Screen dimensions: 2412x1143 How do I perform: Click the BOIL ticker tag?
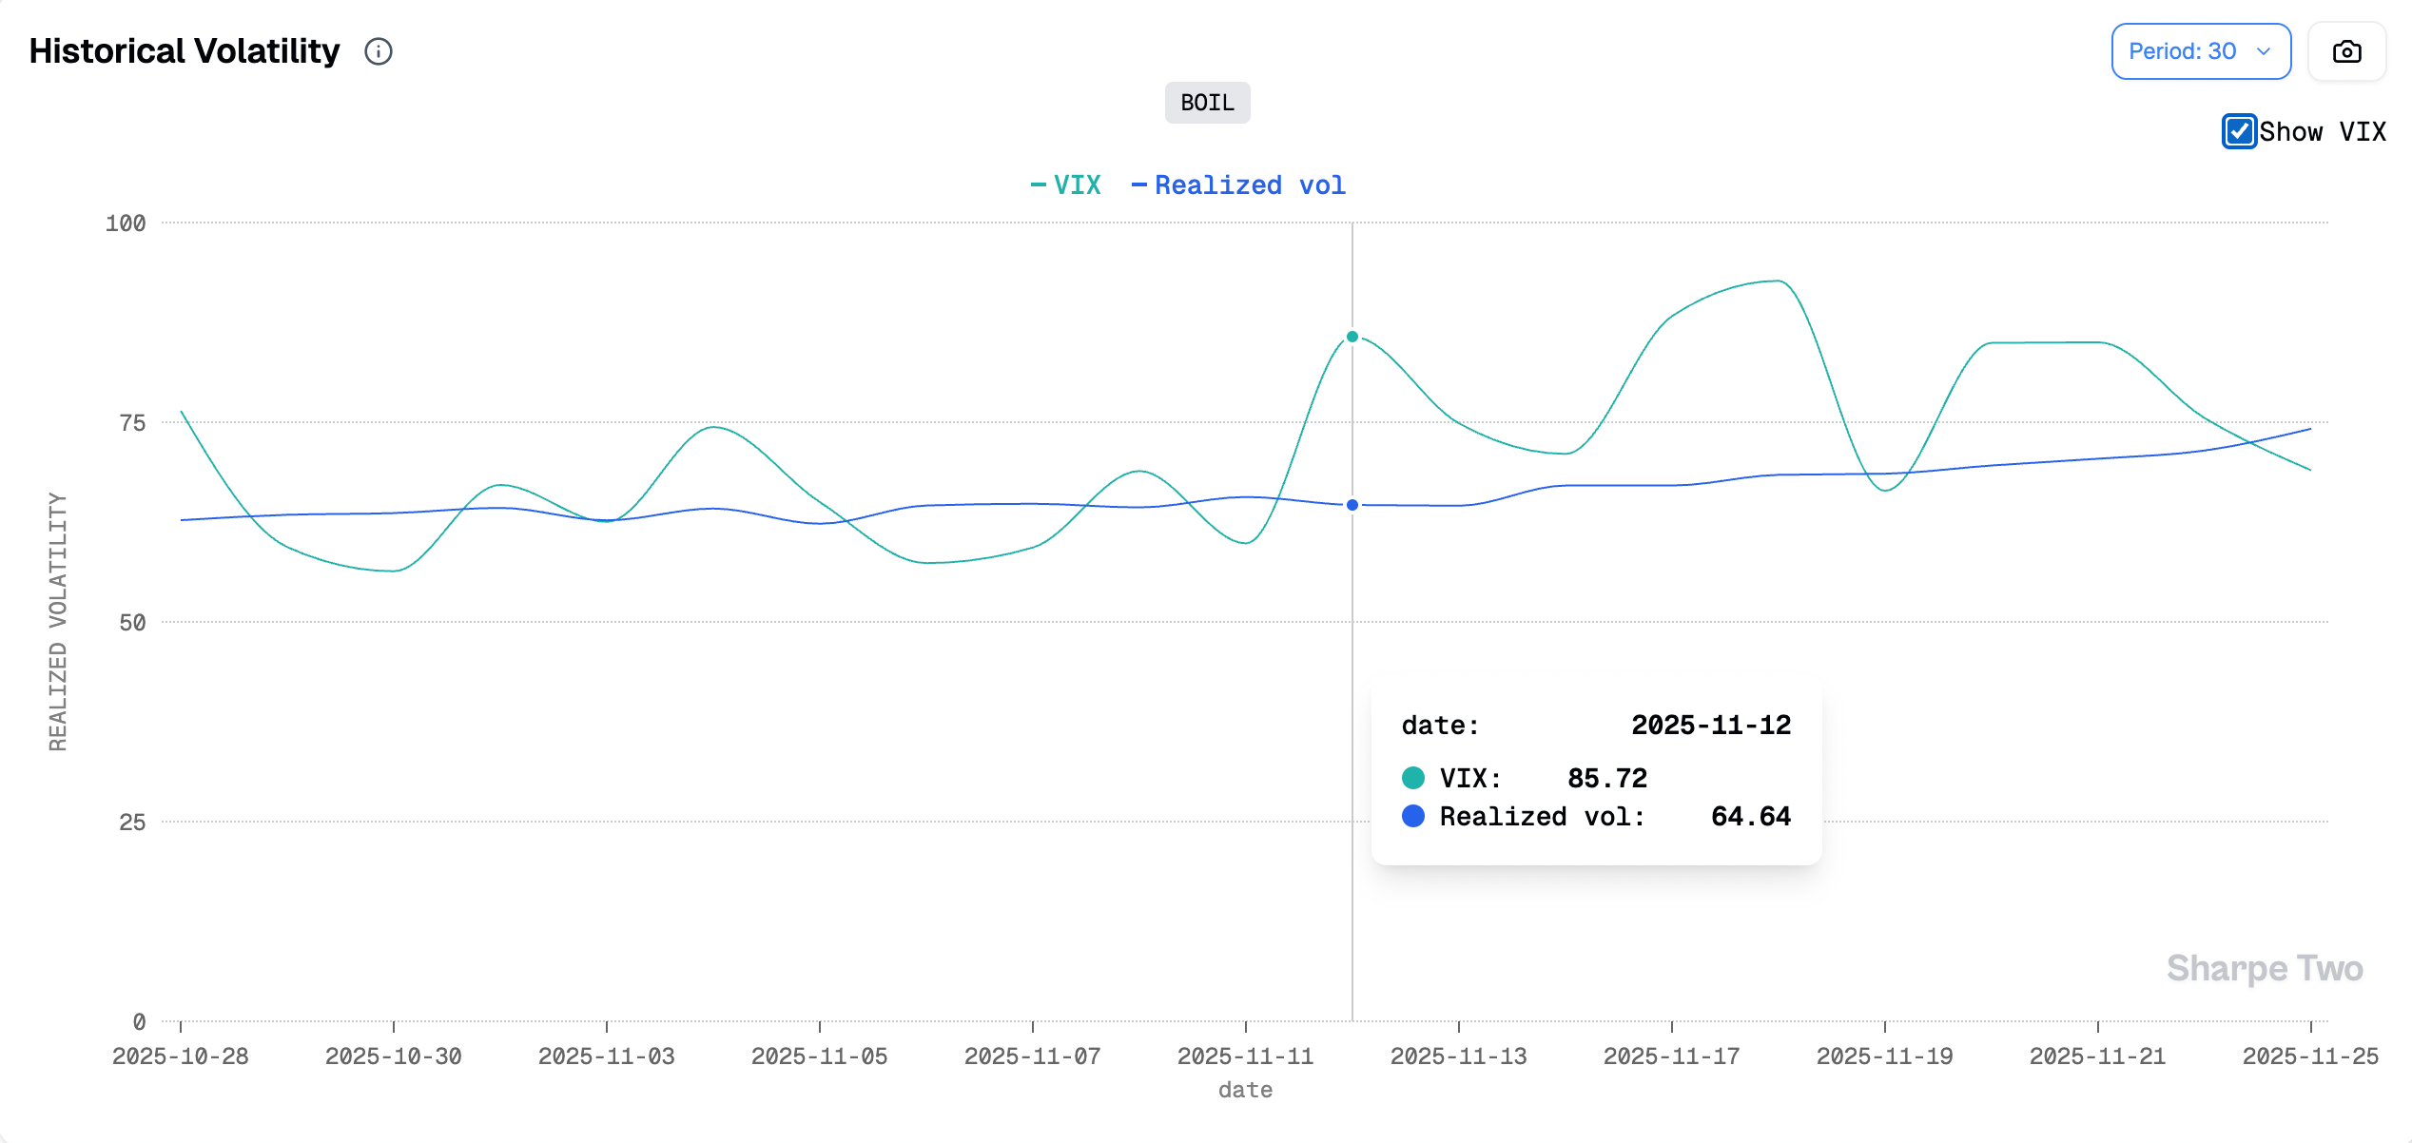1207,103
